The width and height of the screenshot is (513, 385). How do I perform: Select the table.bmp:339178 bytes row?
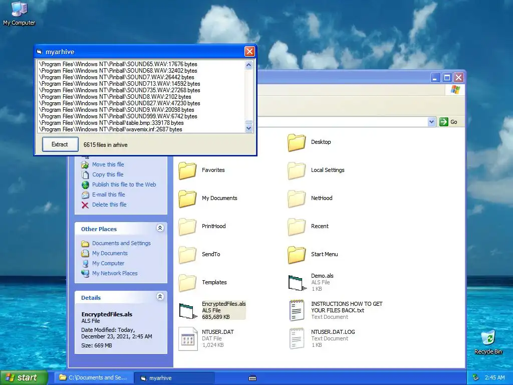coord(141,123)
